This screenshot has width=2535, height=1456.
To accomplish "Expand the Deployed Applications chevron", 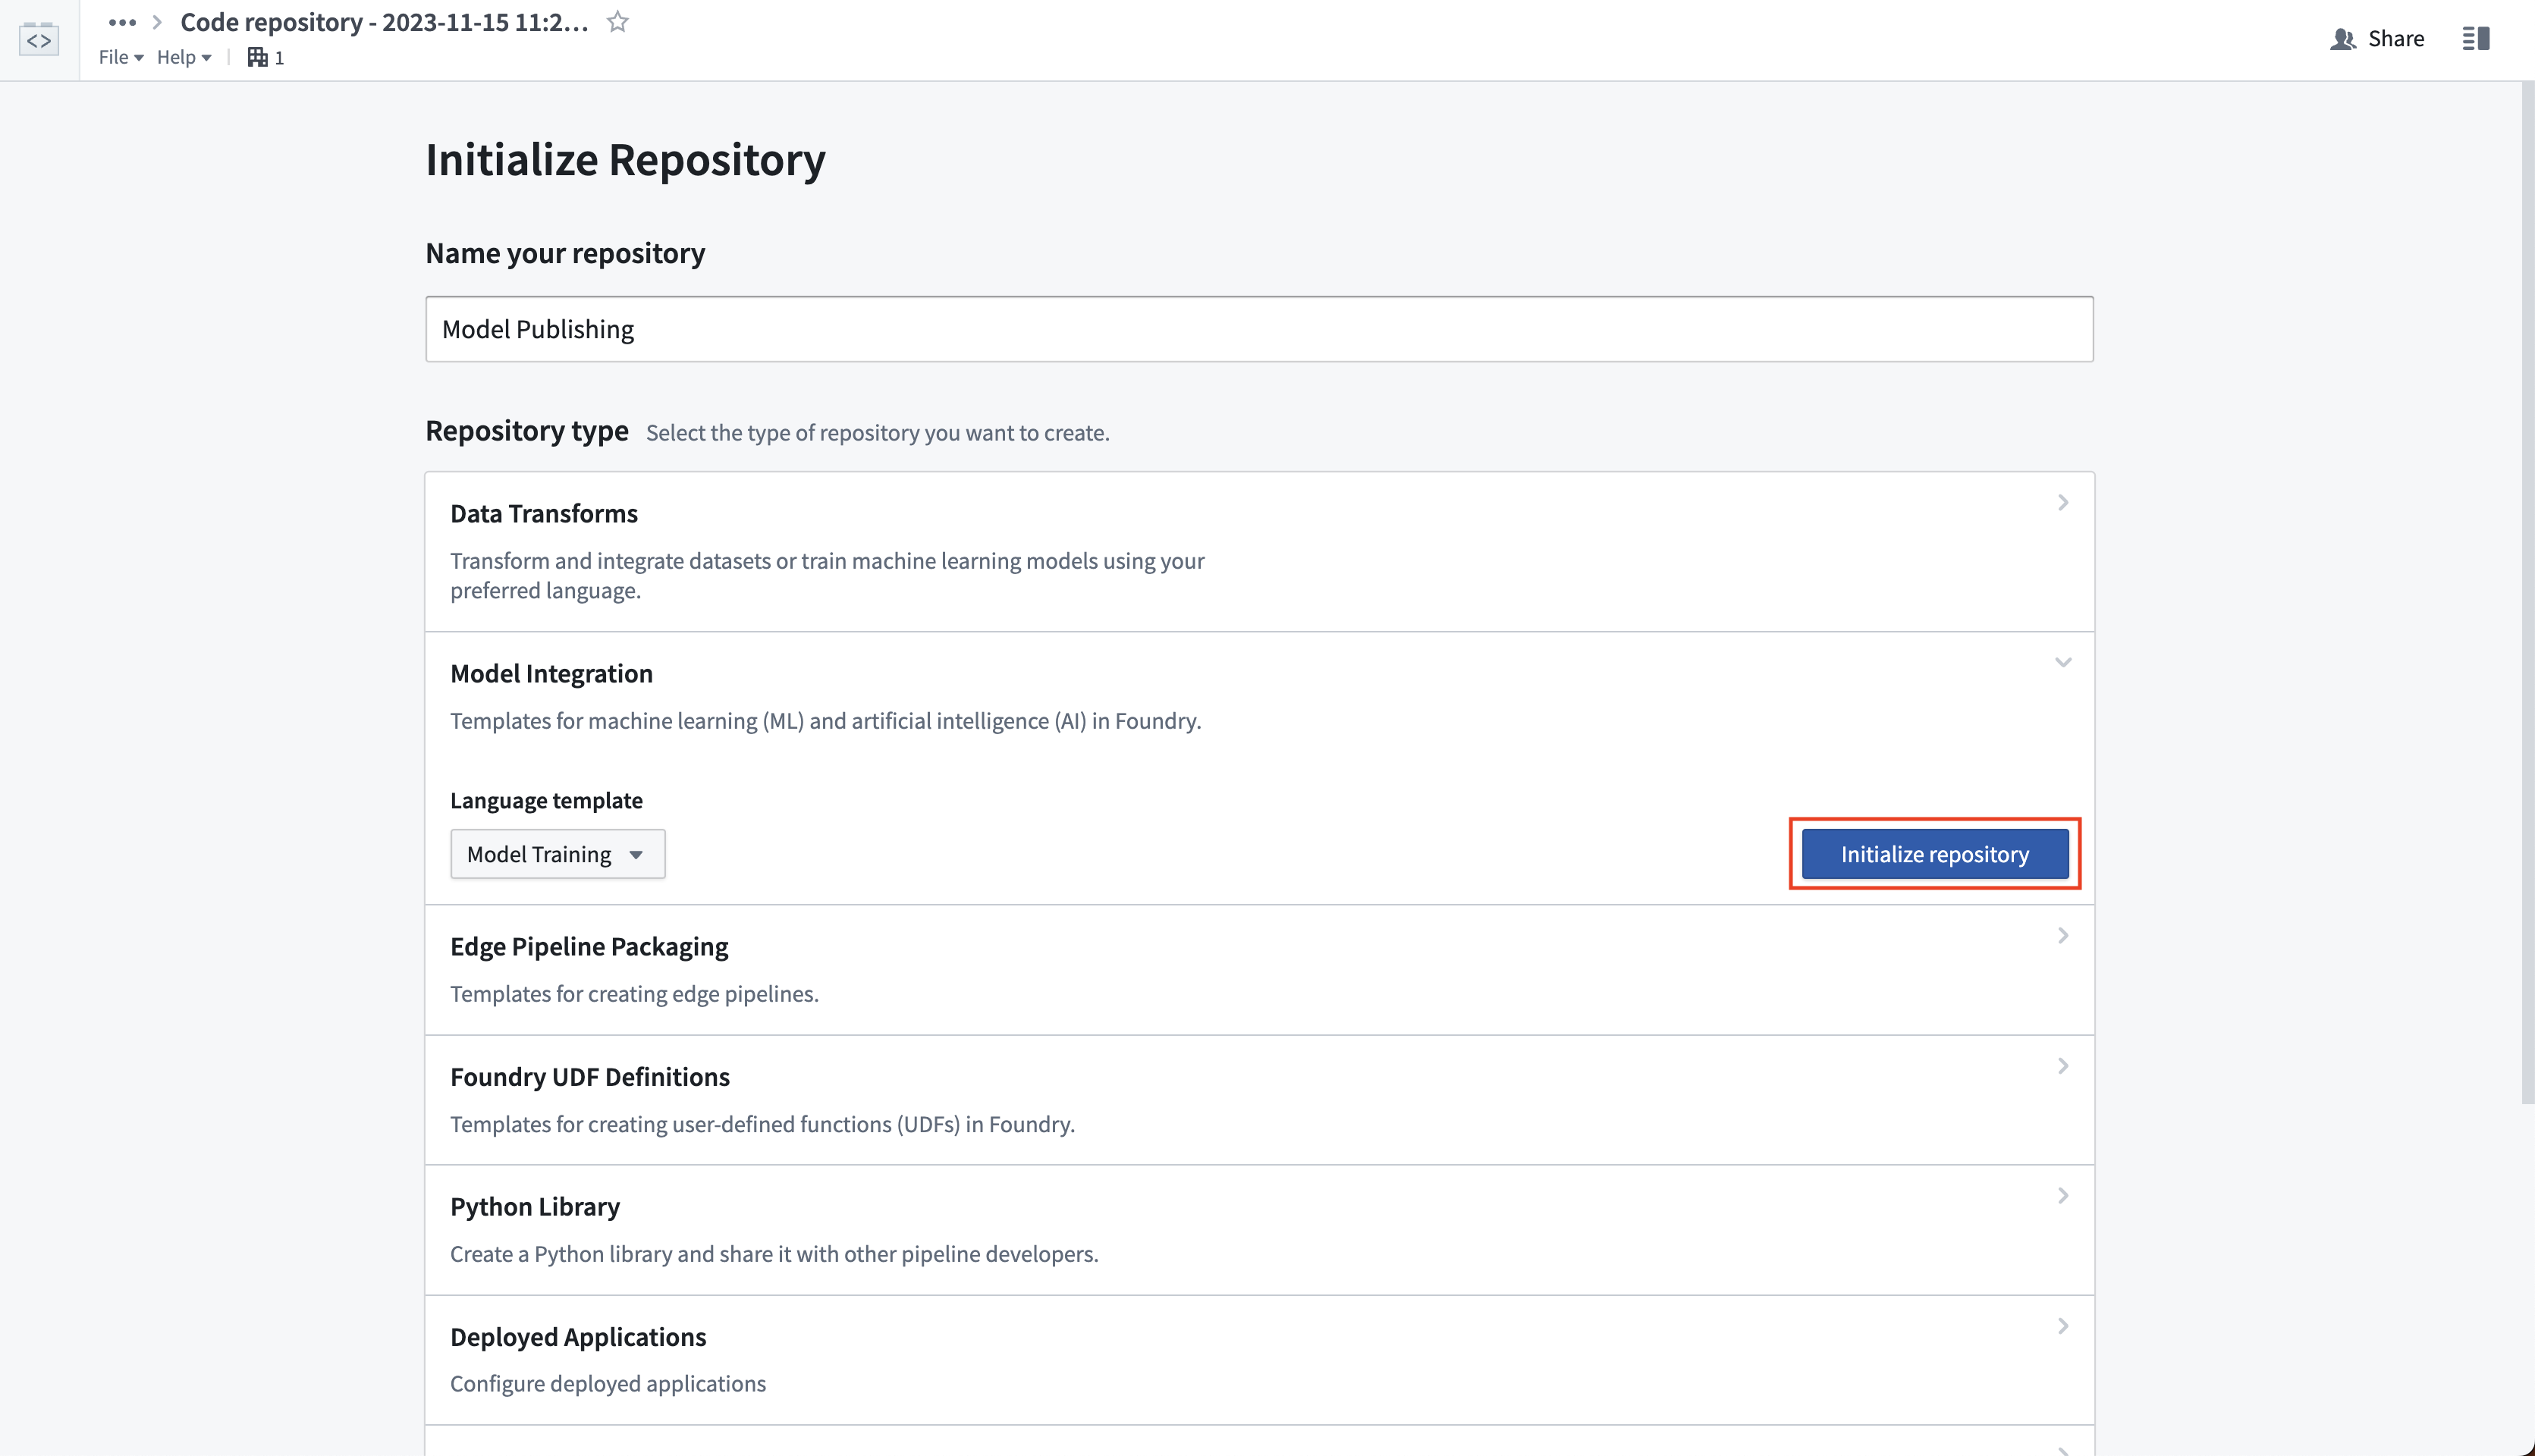I will 2063,1326.
